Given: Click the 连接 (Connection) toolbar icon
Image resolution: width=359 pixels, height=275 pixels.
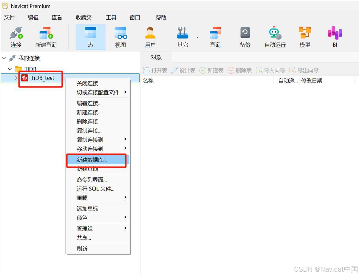Looking at the screenshot, I should pyautogui.click(x=16, y=33).
